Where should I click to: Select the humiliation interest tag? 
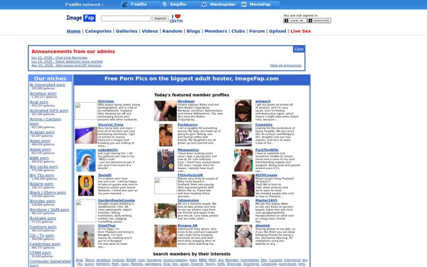[250, 260]
